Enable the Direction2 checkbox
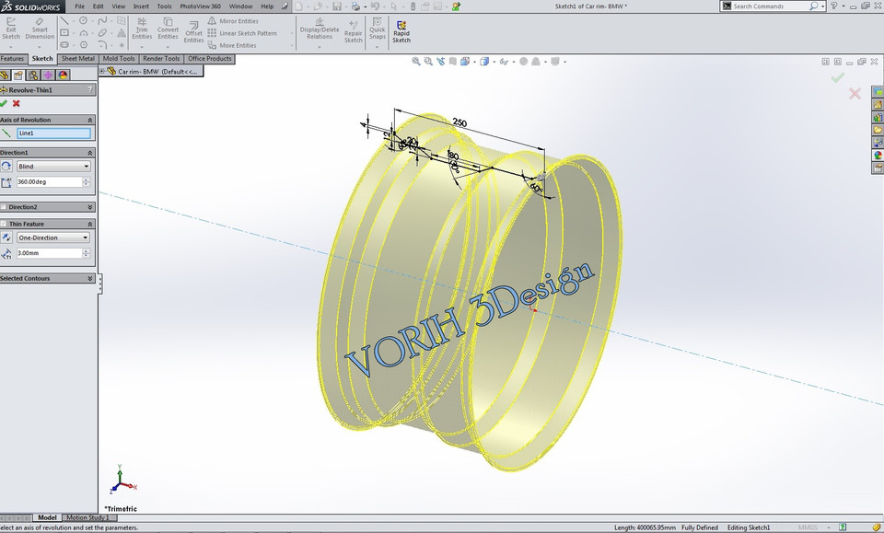This screenshot has width=884, height=533. click(x=5, y=206)
